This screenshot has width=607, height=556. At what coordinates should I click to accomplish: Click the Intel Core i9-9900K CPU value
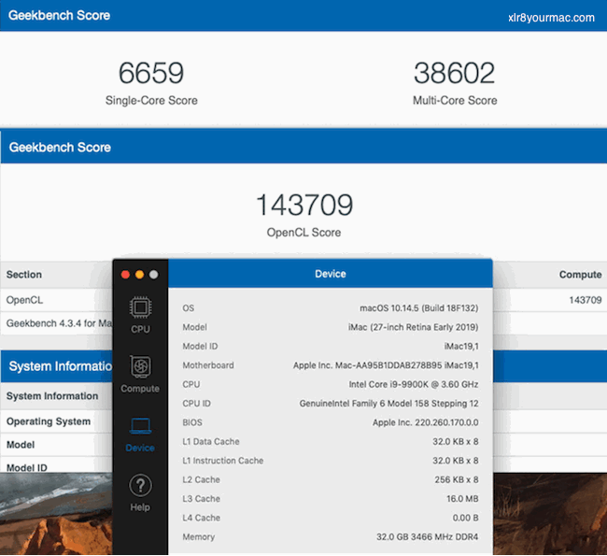click(414, 384)
